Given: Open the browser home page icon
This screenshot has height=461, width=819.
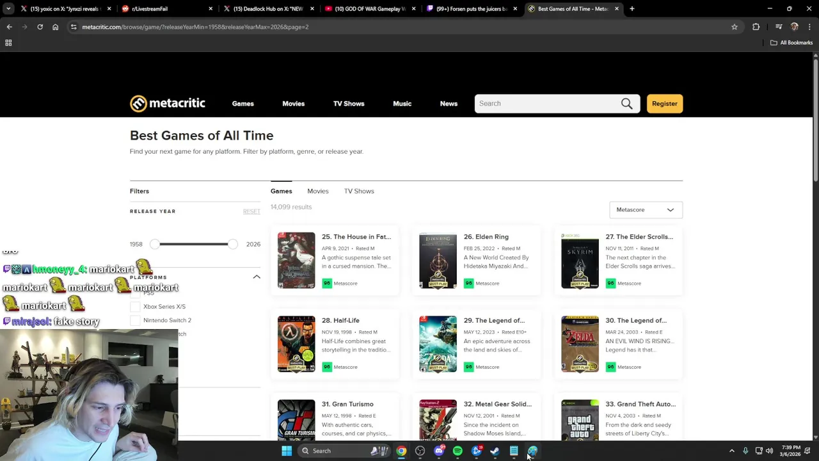Looking at the screenshot, I should [x=55, y=27].
